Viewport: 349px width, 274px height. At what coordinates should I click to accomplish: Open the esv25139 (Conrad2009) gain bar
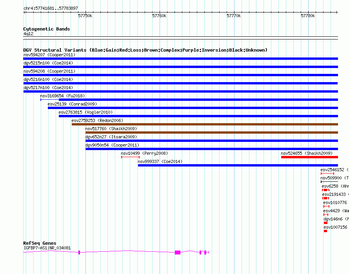point(193,108)
